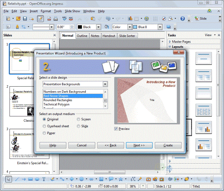Select the Paper radio button

[x=44, y=133]
